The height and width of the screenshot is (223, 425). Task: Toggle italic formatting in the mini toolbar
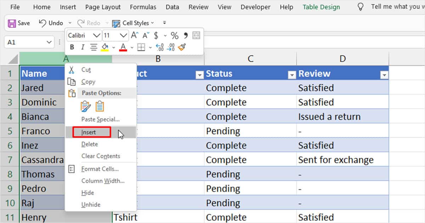pyautogui.click(x=82, y=47)
